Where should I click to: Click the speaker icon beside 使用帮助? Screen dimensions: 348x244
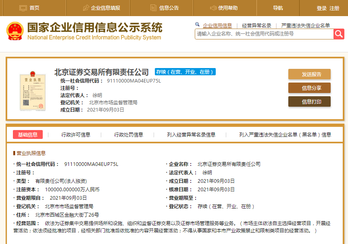213,8
